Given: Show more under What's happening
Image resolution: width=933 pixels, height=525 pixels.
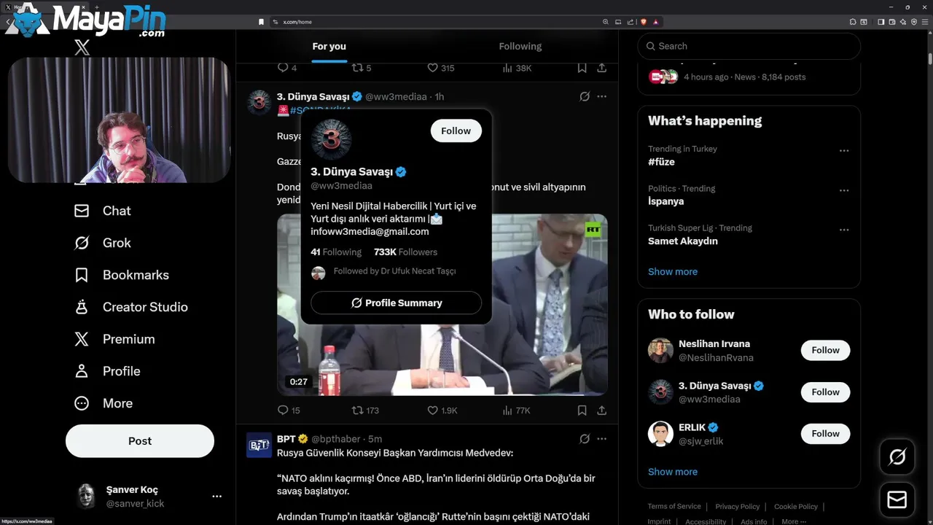Looking at the screenshot, I should click(x=673, y=271).
